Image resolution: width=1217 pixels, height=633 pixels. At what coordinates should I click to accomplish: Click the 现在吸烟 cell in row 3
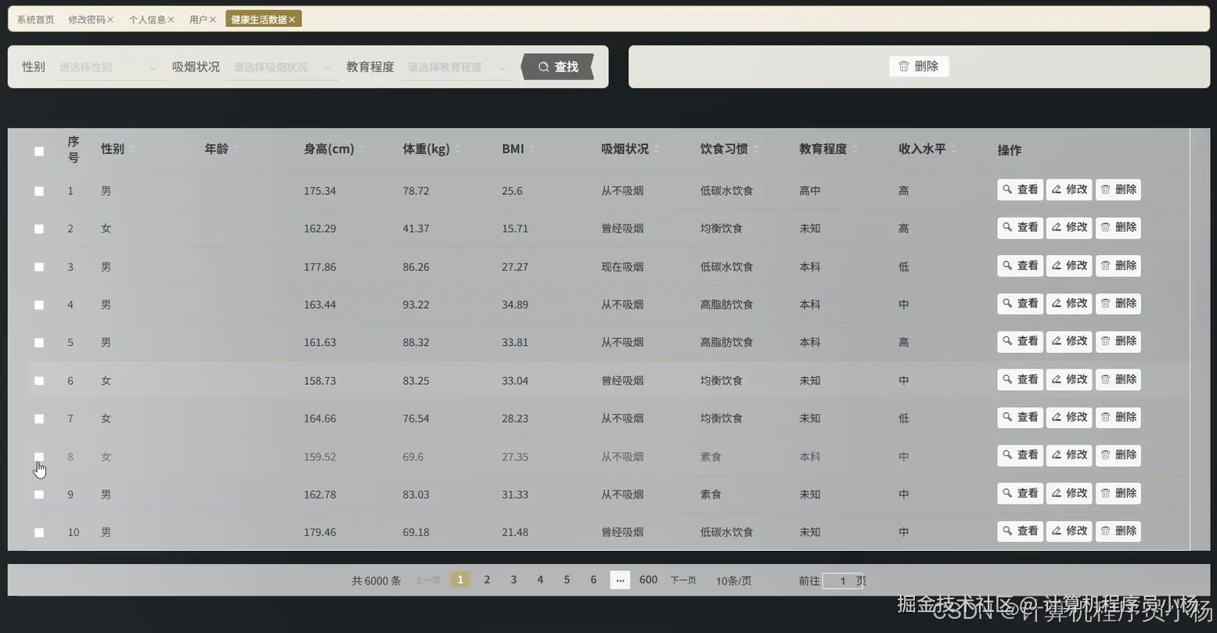pos(622,267)
